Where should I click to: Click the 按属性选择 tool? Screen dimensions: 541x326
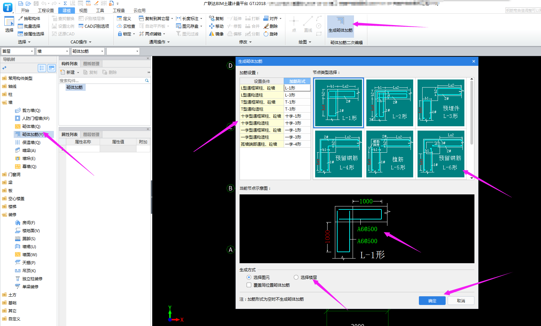(x=31, y=34)
